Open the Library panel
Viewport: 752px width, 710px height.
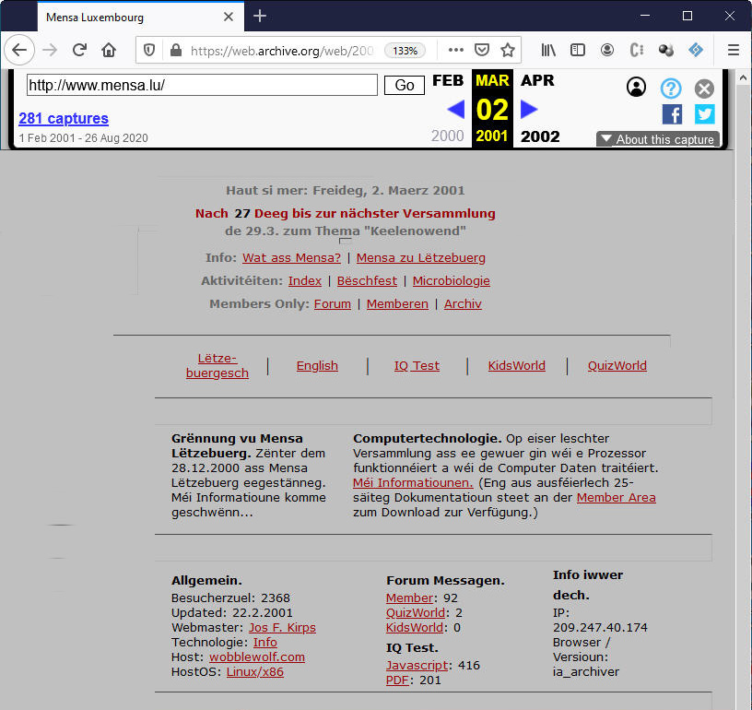click(x=548, y=50)
